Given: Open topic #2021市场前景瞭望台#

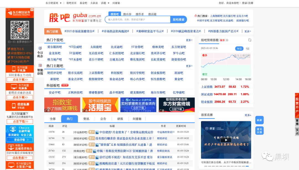Looking at the screenshot, I should point(79,31).
